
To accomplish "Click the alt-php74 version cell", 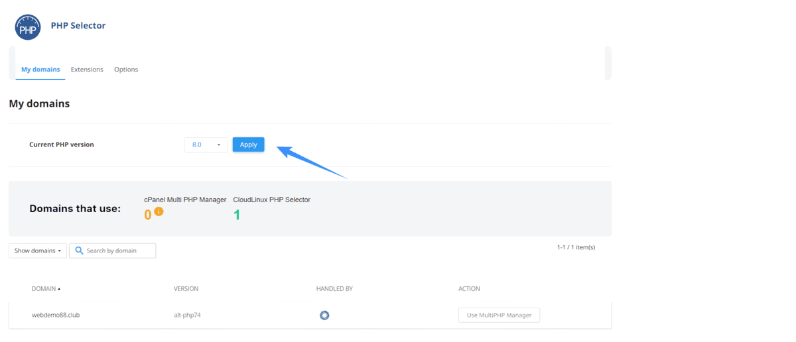I will tap(187, 315).
